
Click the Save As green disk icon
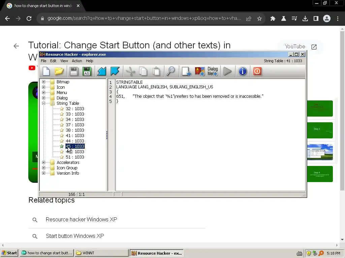tap(87, 71)
